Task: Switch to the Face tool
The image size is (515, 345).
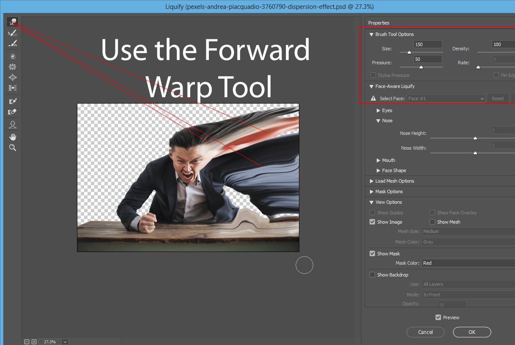Action: pyautogui.click(x=12, y=125)
